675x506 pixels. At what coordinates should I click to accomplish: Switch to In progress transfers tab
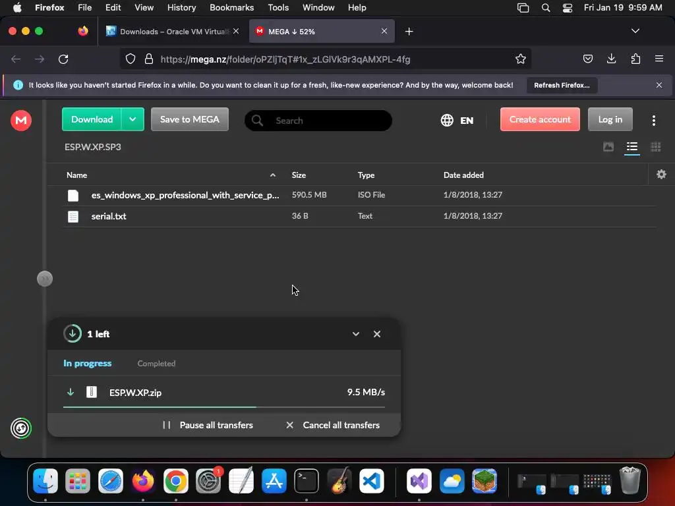(x=88, y=363)
